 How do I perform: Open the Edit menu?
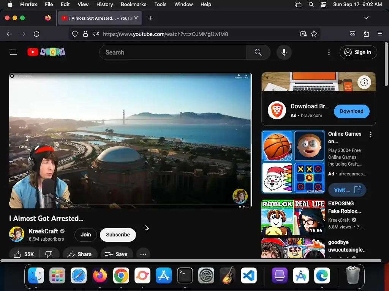[x=65, y=4]
